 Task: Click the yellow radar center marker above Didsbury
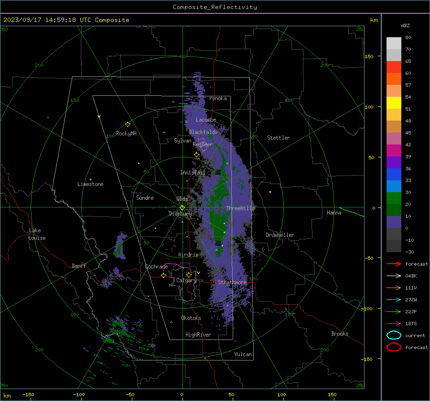point(182,208)
